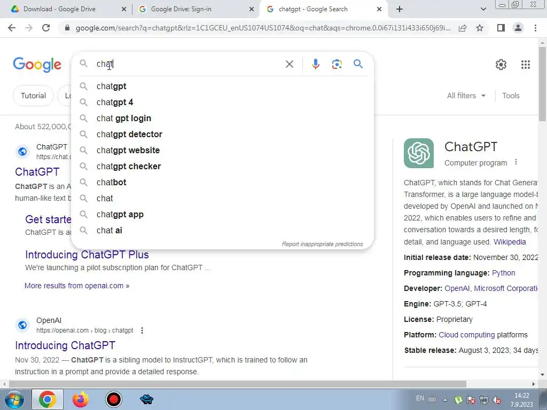The image size is (547, 410).
Task: Click the ChatGPT result favicon
Action: point(22,152)
